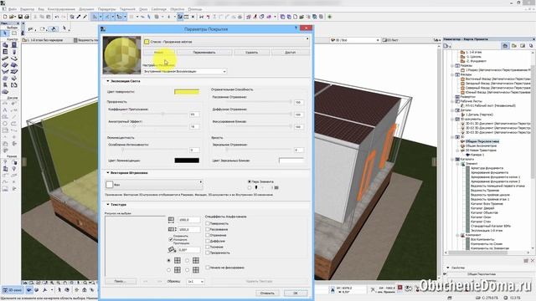
Task: Click the OK button in dialog
Action: (296, 293)
